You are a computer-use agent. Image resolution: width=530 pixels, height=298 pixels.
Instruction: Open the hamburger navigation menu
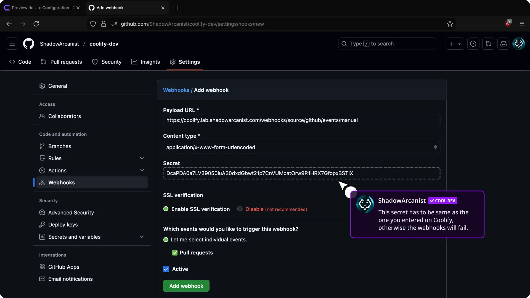coord(12,44)
